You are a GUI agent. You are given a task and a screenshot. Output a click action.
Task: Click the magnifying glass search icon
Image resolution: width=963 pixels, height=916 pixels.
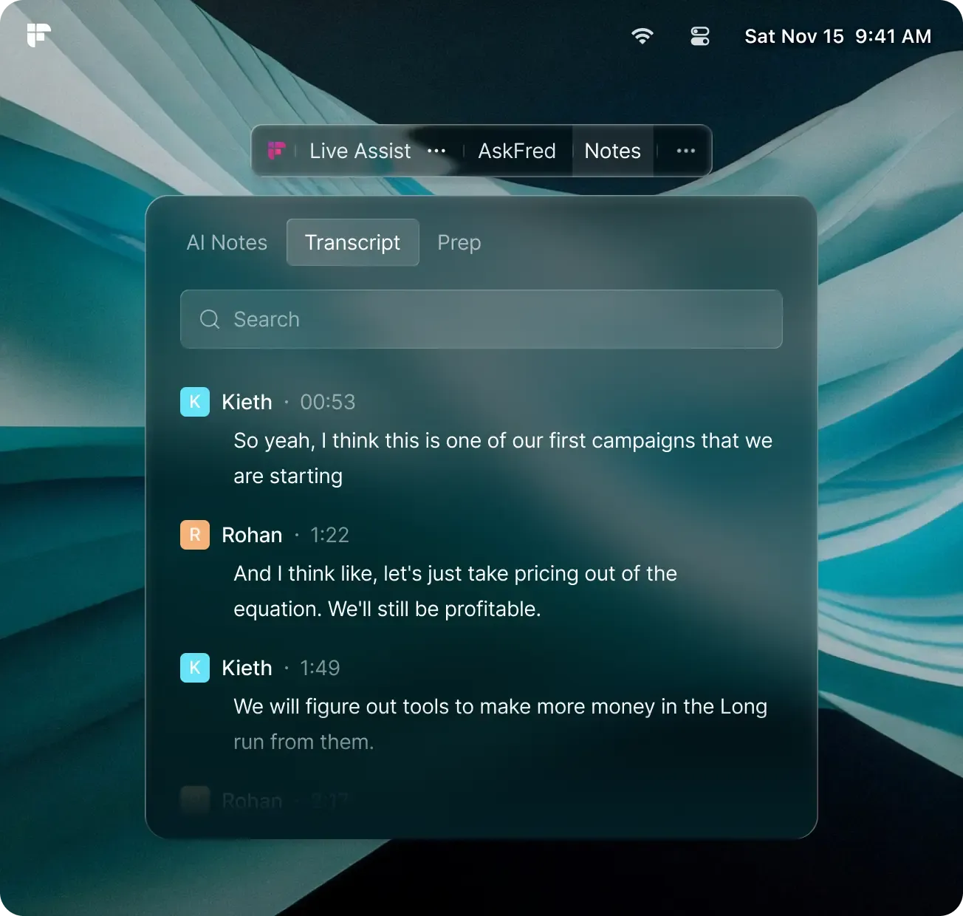click(210, 319)
